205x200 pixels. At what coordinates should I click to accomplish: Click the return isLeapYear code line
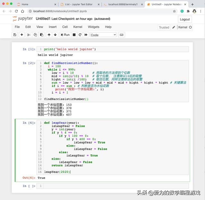67,165
